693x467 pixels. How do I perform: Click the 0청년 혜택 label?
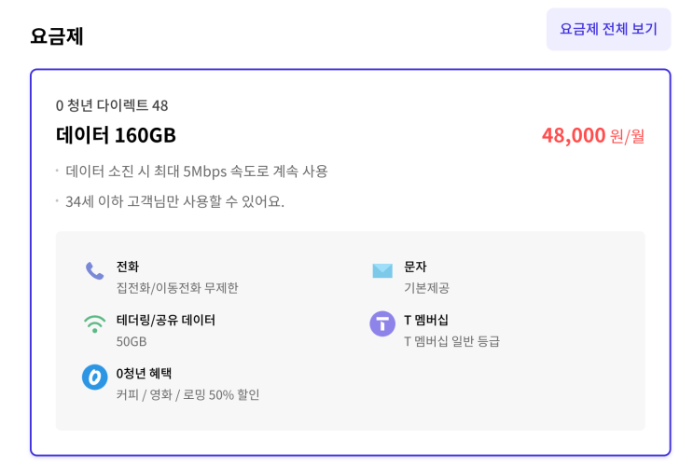[x=144, y=373]
